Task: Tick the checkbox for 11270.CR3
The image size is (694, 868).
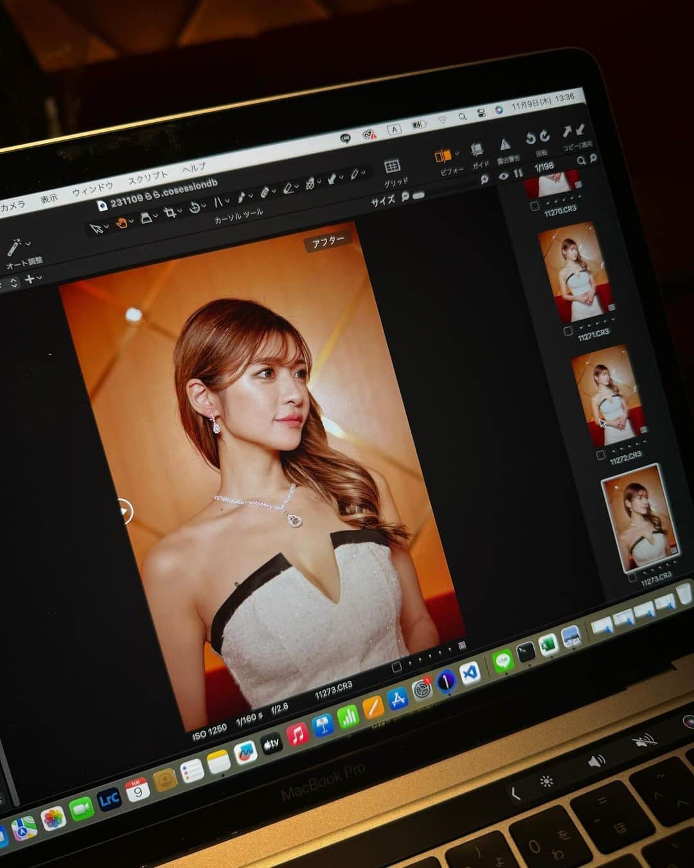Action: 534,206
